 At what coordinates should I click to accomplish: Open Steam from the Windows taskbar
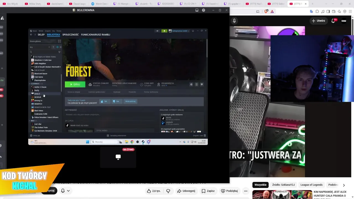[143, 142]
